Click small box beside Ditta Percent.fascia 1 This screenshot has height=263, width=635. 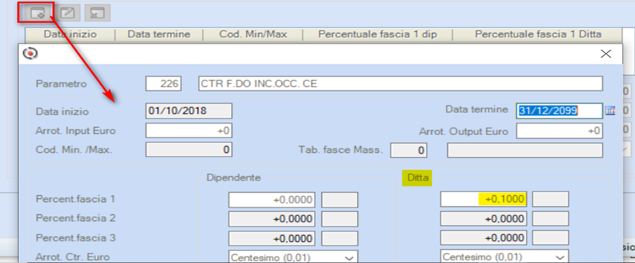tap(550, 199)
